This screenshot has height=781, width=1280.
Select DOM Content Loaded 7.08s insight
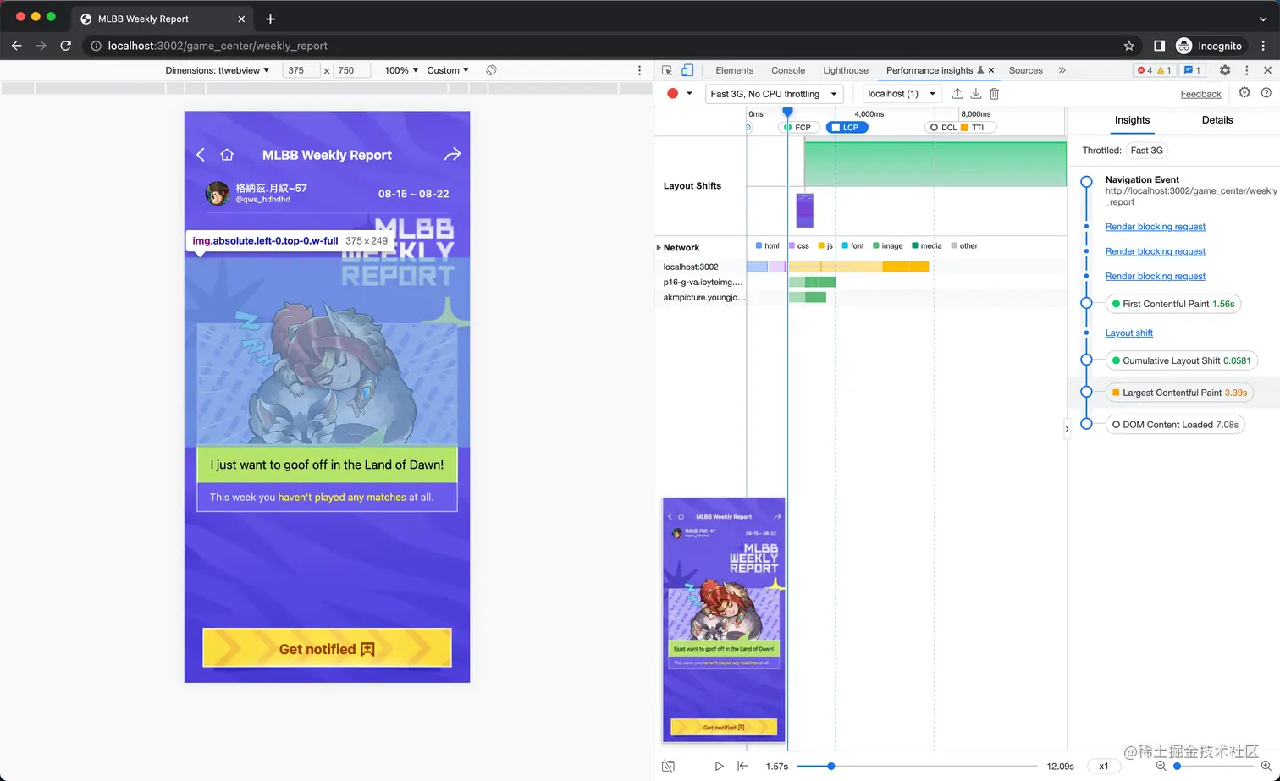coord(1175,425)
